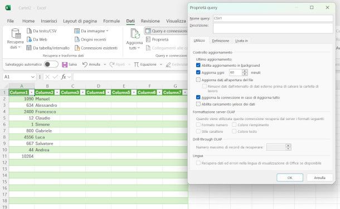Switch to the Inserisci ribbon tab
Image resolution: width=340 pixels, height=209 pixels.
pos(49,21)
